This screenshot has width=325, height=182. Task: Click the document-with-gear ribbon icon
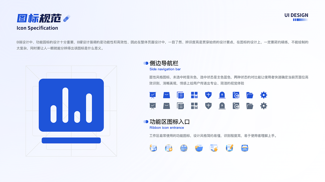153,148
